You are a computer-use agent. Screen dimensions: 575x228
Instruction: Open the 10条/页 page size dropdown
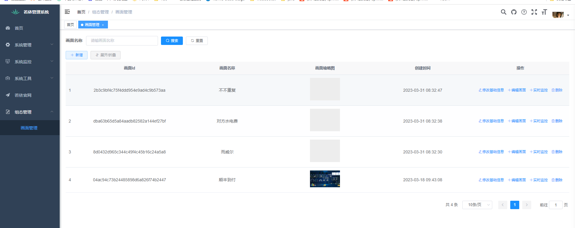point(477,205)
